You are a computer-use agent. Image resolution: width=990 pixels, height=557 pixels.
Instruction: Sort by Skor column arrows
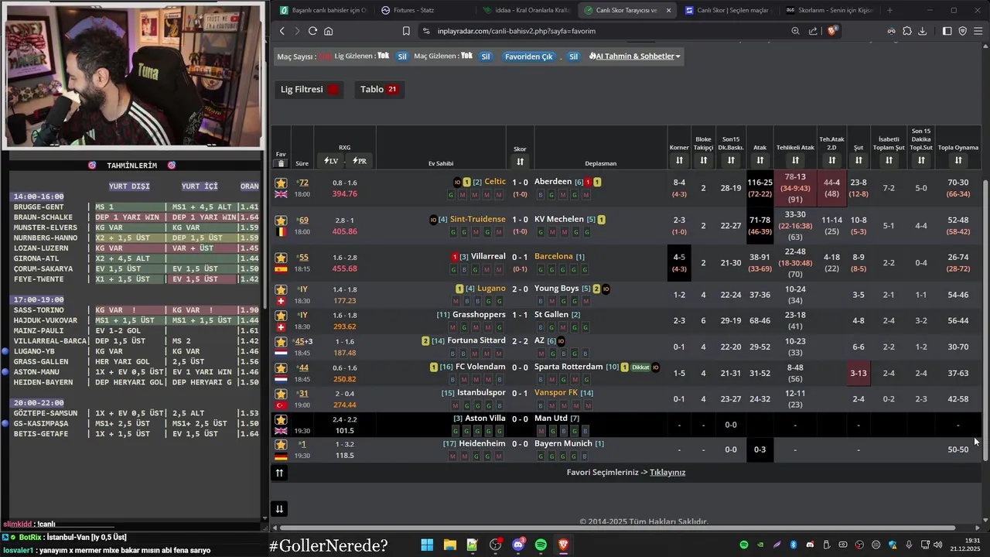(x=521, y=161)
